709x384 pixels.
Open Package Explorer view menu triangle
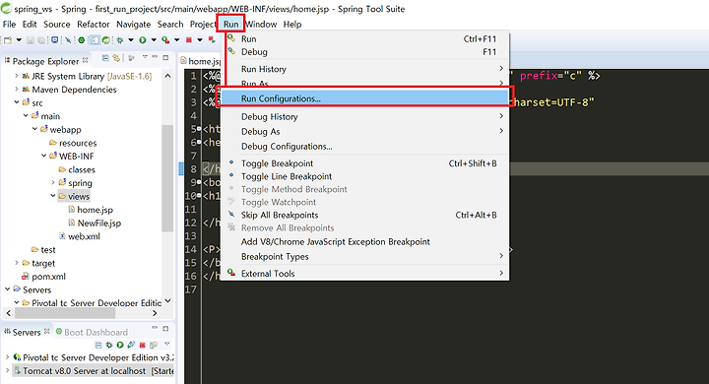point(145,57)
